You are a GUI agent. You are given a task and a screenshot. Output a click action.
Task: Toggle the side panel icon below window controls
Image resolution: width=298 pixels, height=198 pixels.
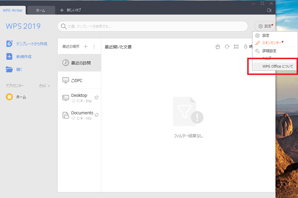tap(269, 10)
